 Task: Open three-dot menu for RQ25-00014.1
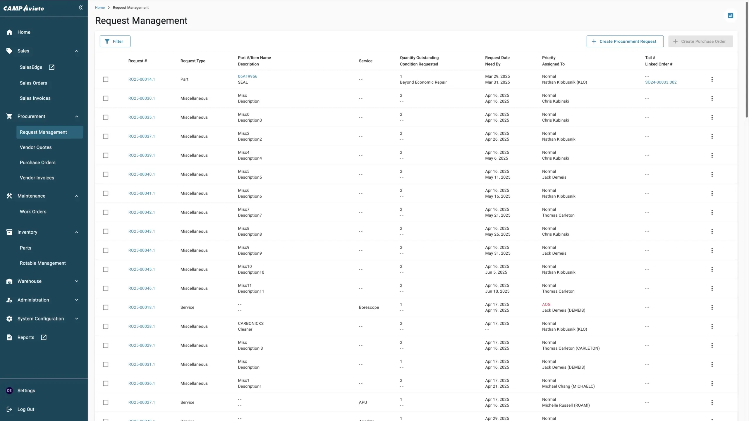pyautogui.click(x=712, y=79)
